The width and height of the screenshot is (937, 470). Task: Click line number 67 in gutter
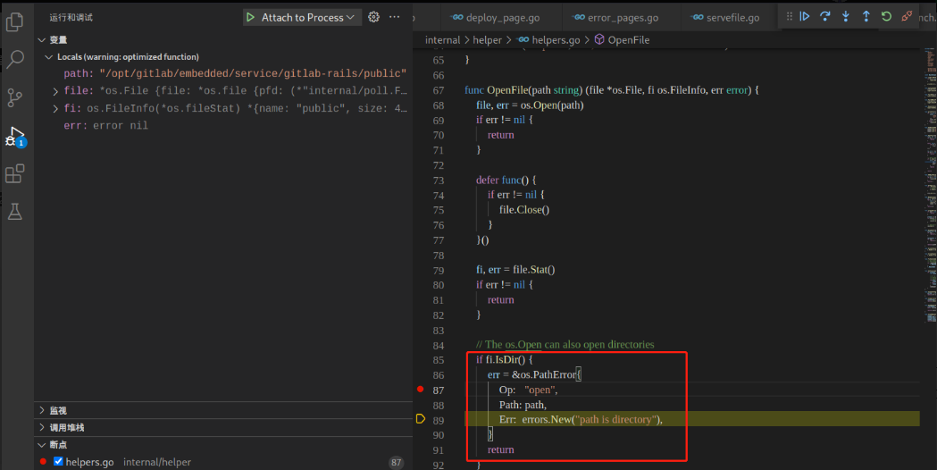coord(439,90)
